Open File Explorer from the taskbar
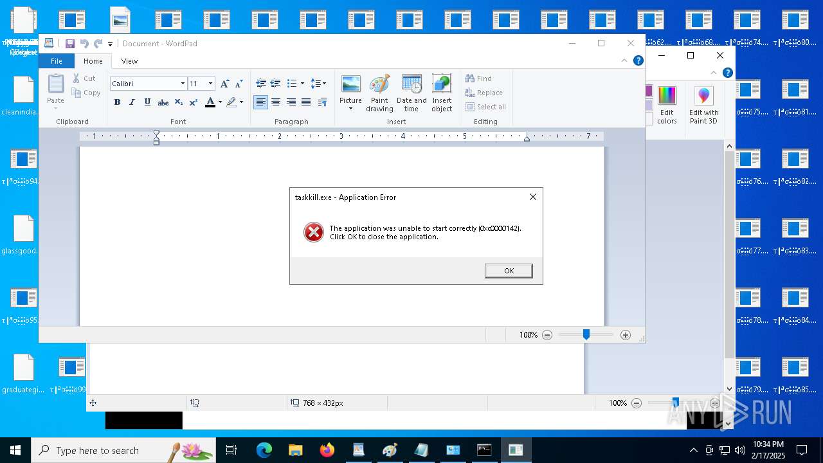Viewport: 823px width, 463px height. pyautogui.click(x=296, y=450)
